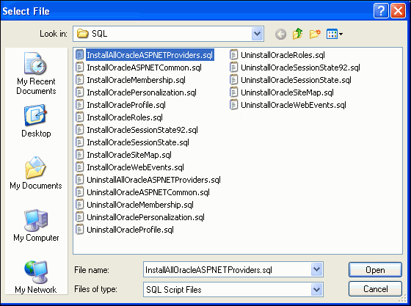Select file icon of UninstallOracleProfile.sql

click(x=79, y=230)
